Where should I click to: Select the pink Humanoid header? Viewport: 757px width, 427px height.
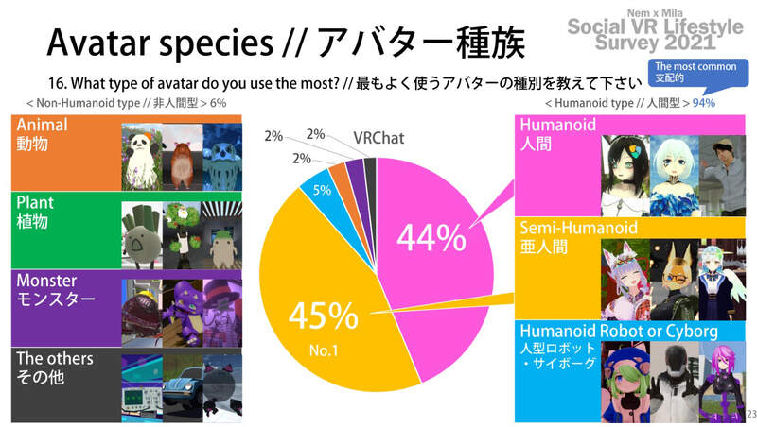(558, 130)
